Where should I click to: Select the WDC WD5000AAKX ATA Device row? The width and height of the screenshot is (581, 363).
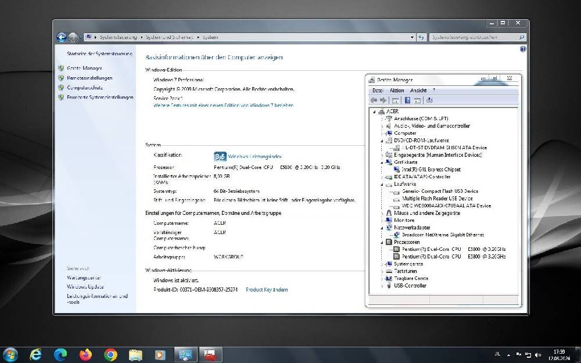[x=446, y=206]
